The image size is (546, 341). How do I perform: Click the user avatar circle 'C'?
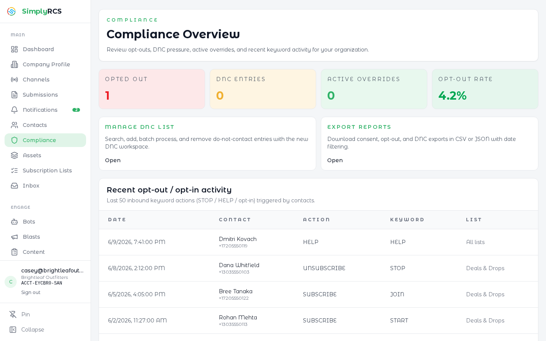[11, 282]
